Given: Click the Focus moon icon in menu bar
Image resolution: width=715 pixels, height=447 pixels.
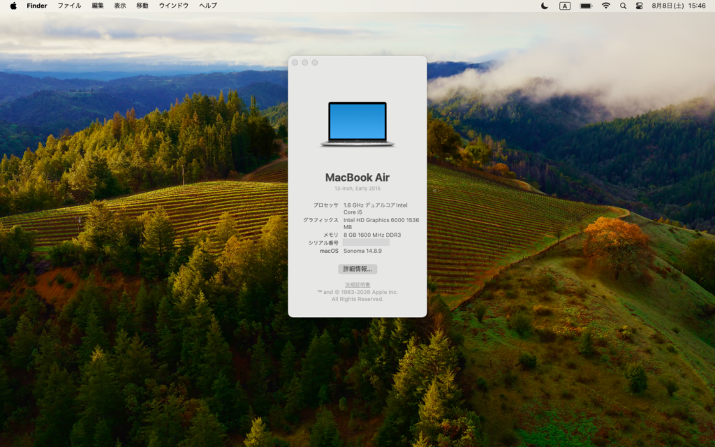Looking at the screenshot, I should (545, 6).
